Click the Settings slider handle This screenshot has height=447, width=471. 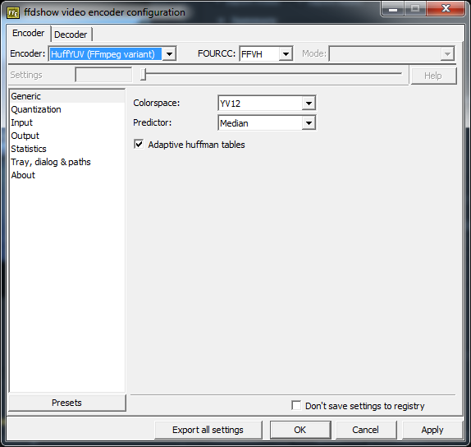coord(144,75)
